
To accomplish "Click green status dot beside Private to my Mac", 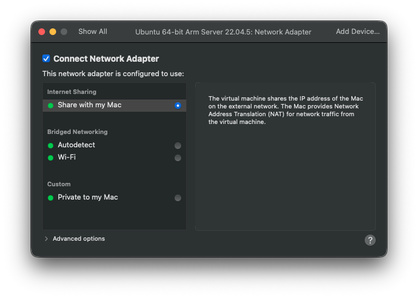I will click(51, 198).
